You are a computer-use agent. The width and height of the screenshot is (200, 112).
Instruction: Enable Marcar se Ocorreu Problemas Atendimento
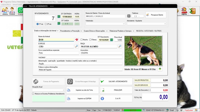(33, 94)
